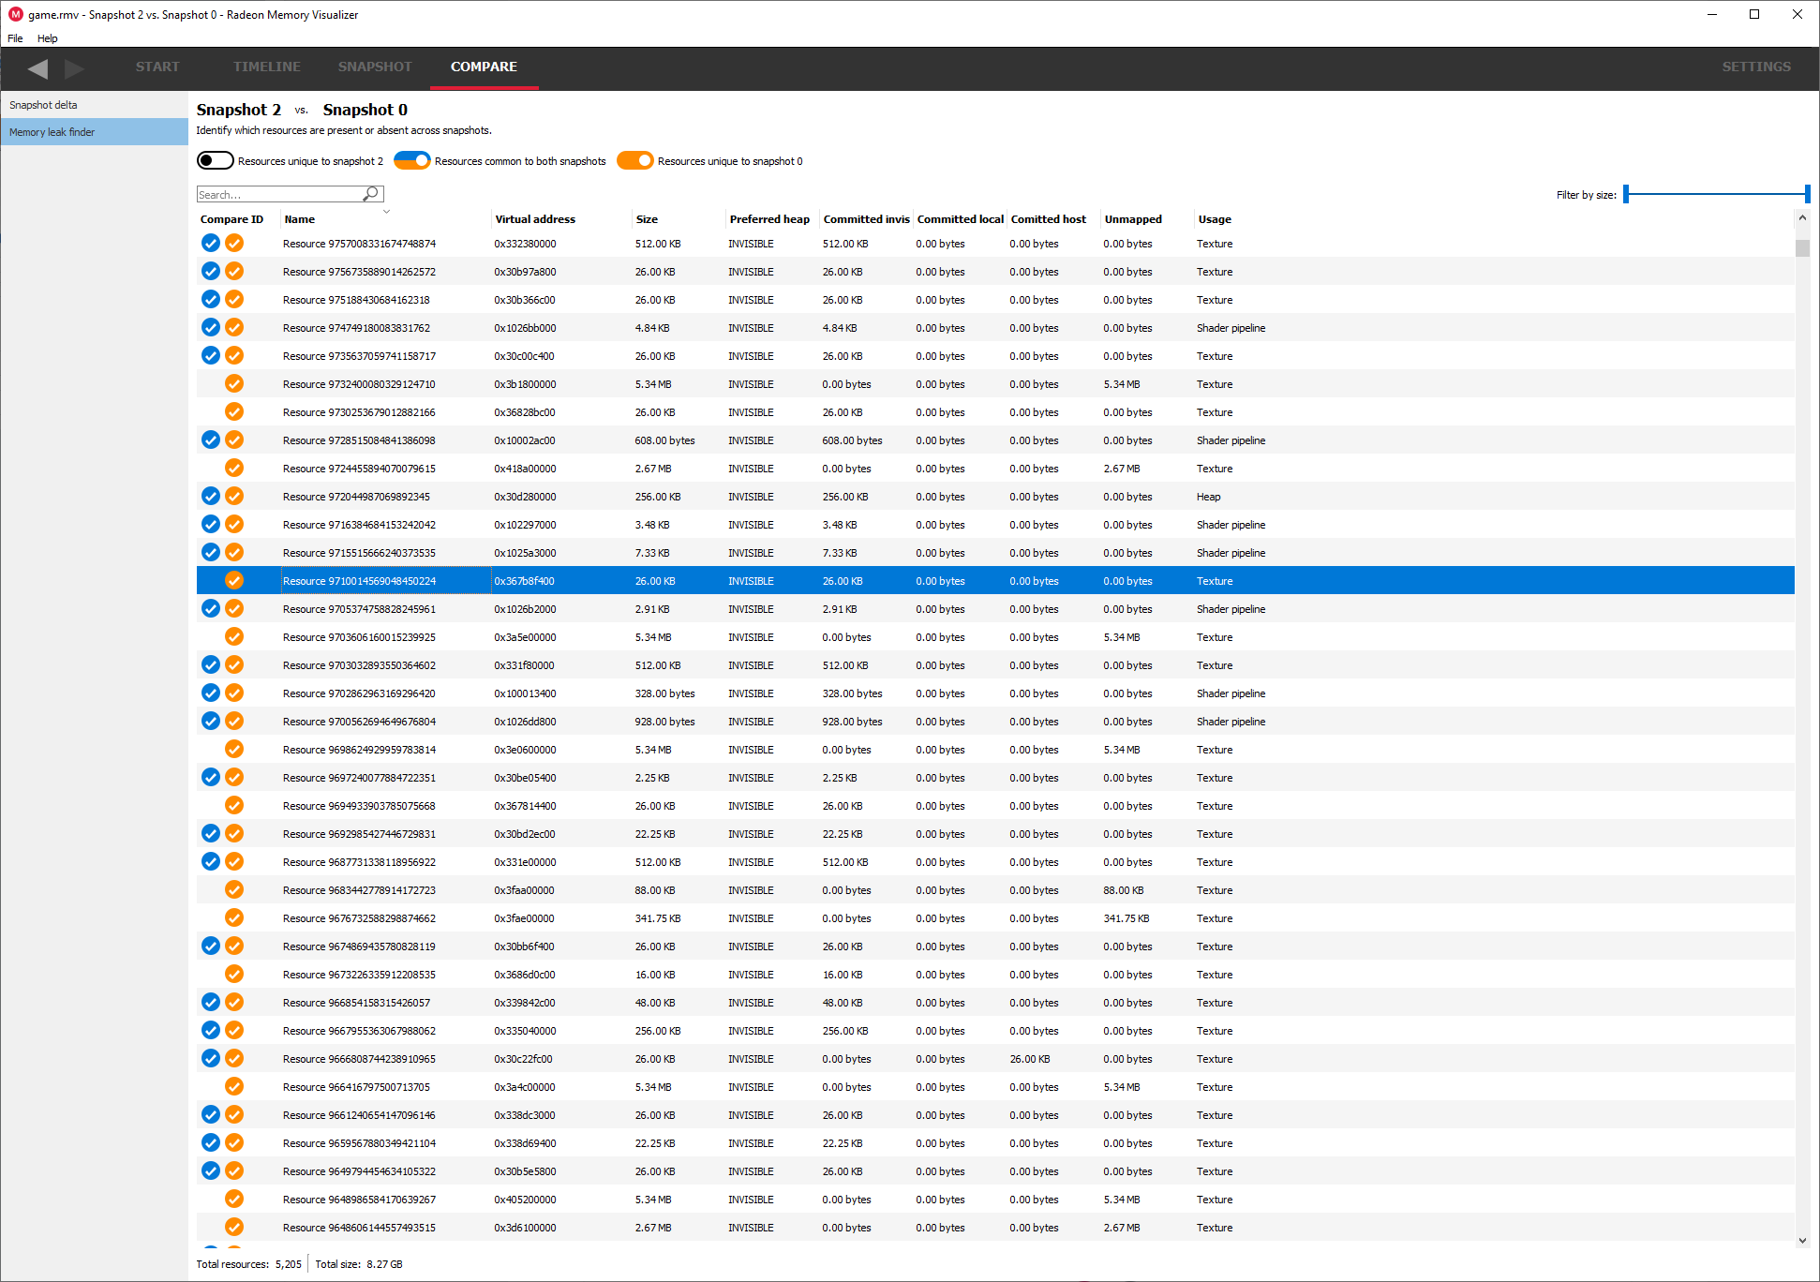Sort by the Name column header
The image size is (1820, 1282).
coord(300,219)
